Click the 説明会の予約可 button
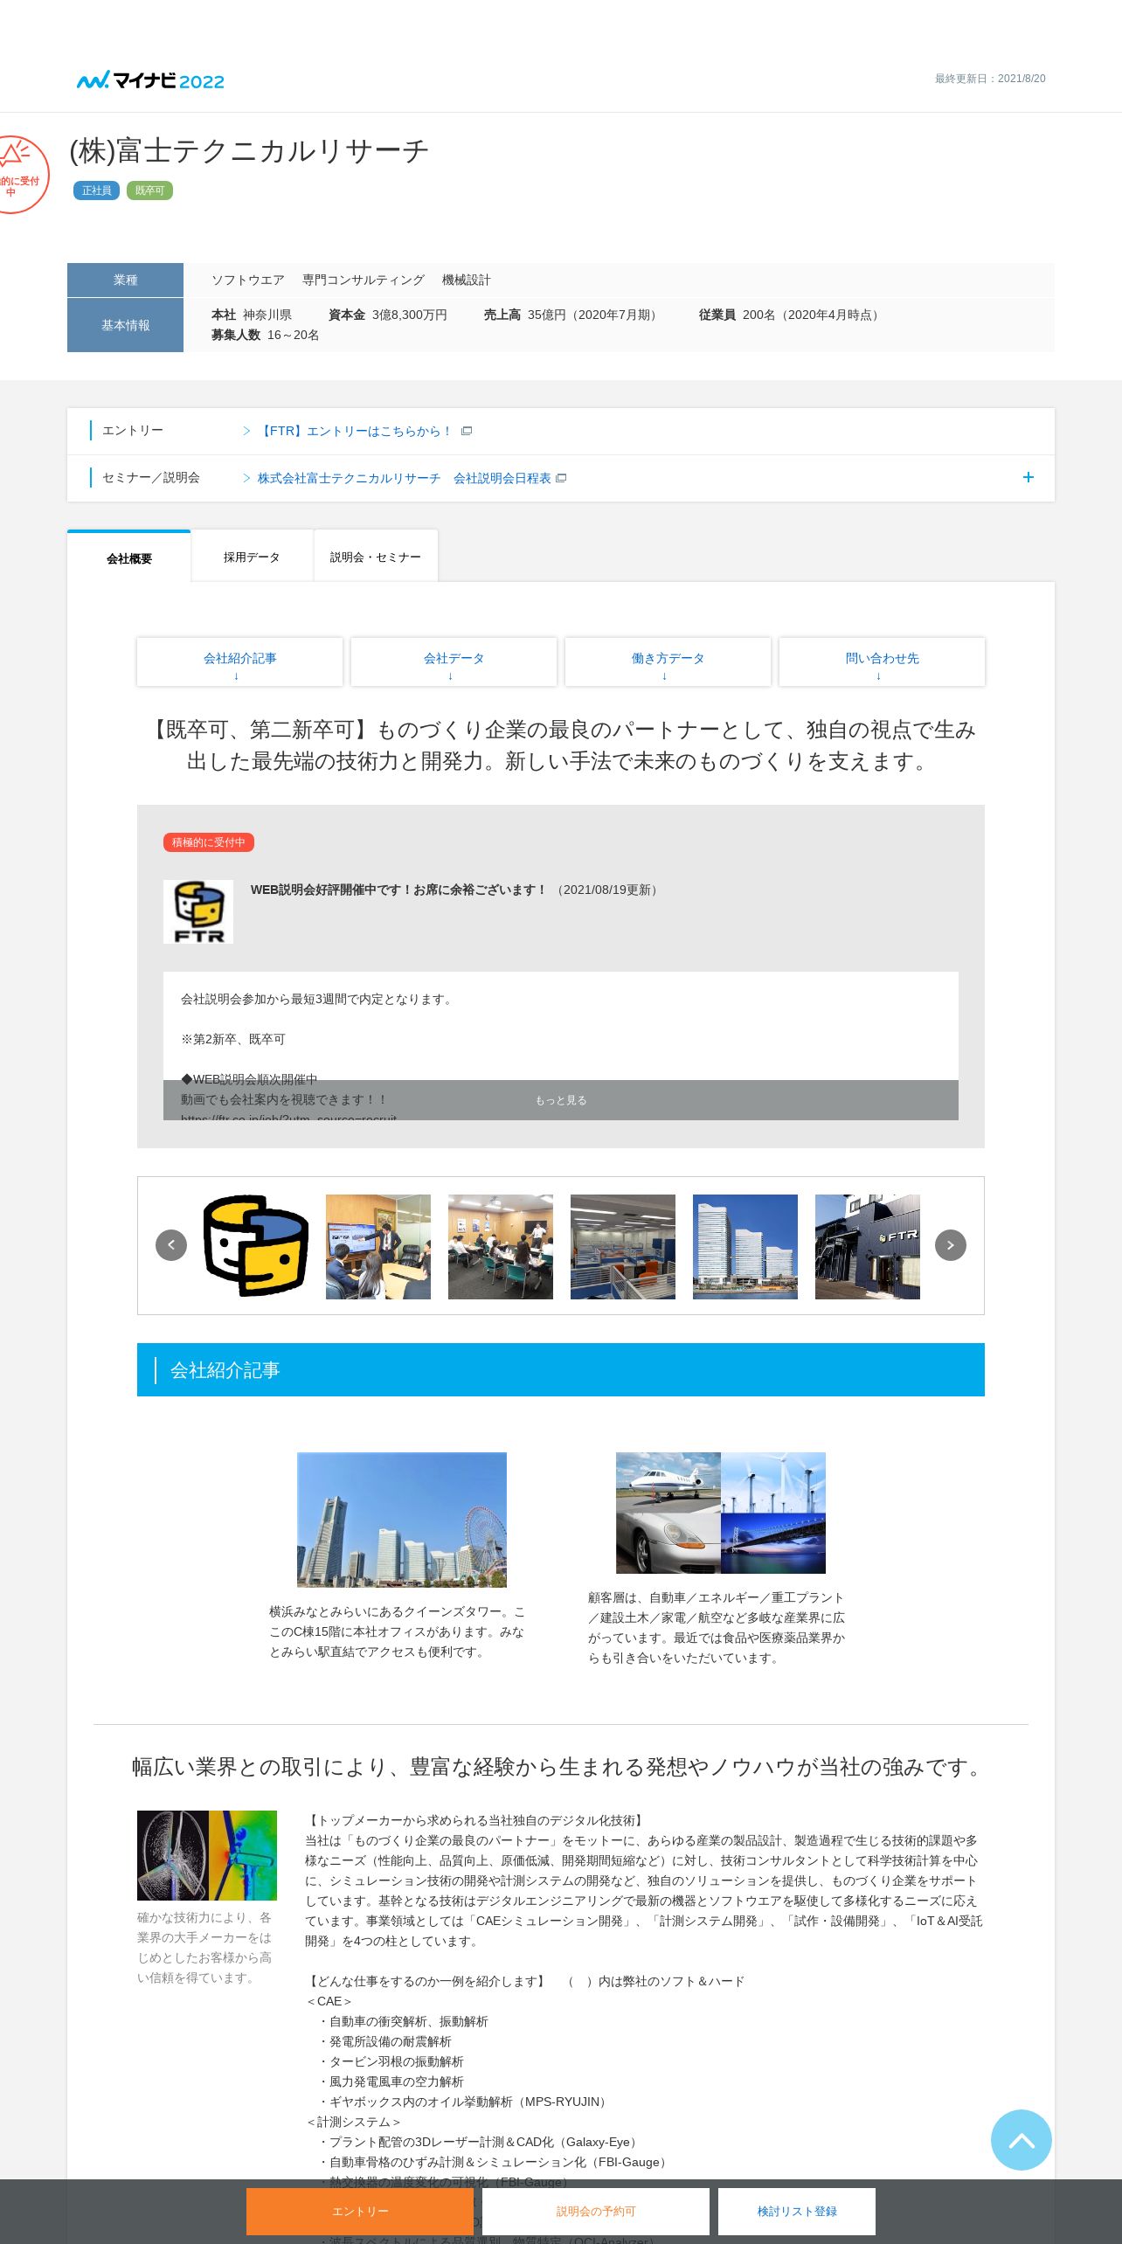The height and width of the screenshot is (2244, 1122). 596,2211
